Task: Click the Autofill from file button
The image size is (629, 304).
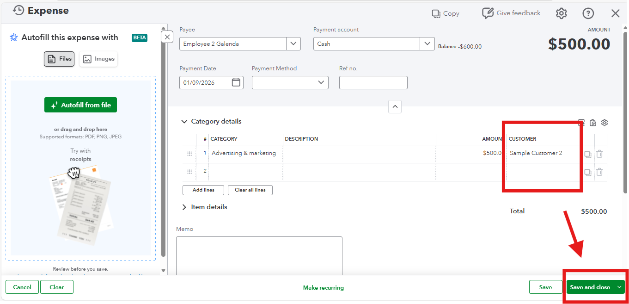Action: tap(81, 105)
